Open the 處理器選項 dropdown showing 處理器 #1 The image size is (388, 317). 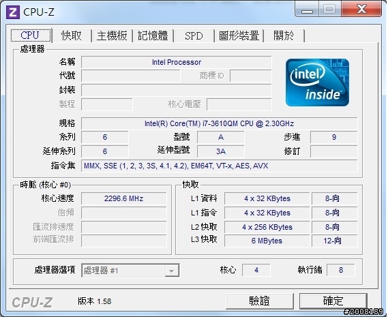(130, 270)
